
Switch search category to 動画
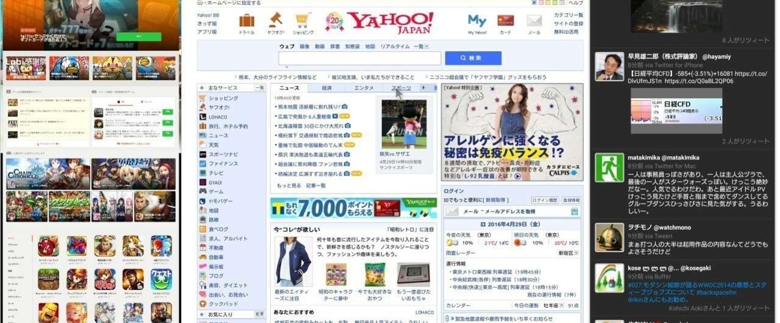320,46
